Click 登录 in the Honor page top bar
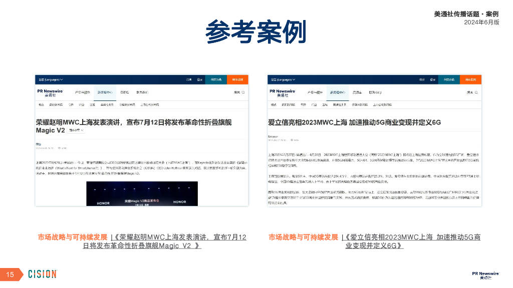Image resolution: width=513 pixels, height=288 pixels. click(199, 79)
